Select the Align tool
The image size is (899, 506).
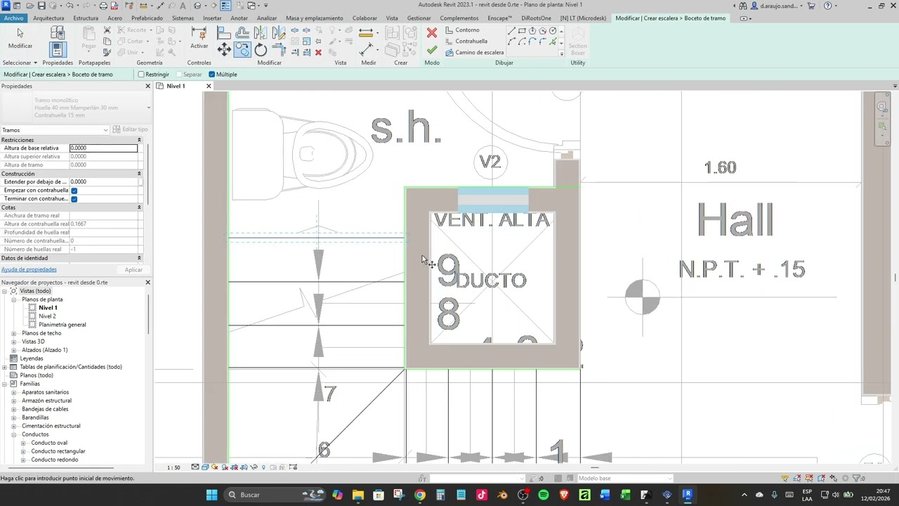pyautogui.click(x=224, y=32)
